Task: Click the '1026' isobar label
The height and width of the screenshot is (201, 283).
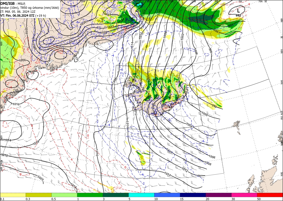Action: coord(83,23)
